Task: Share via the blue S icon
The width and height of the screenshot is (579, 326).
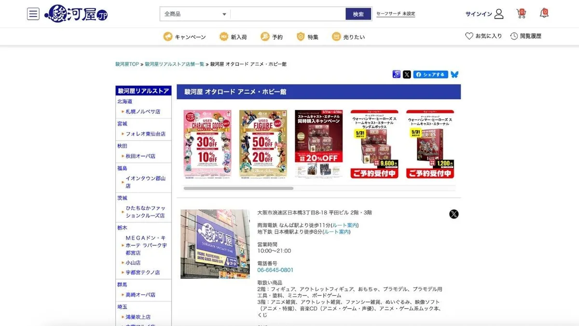Action: click(397, 74)
